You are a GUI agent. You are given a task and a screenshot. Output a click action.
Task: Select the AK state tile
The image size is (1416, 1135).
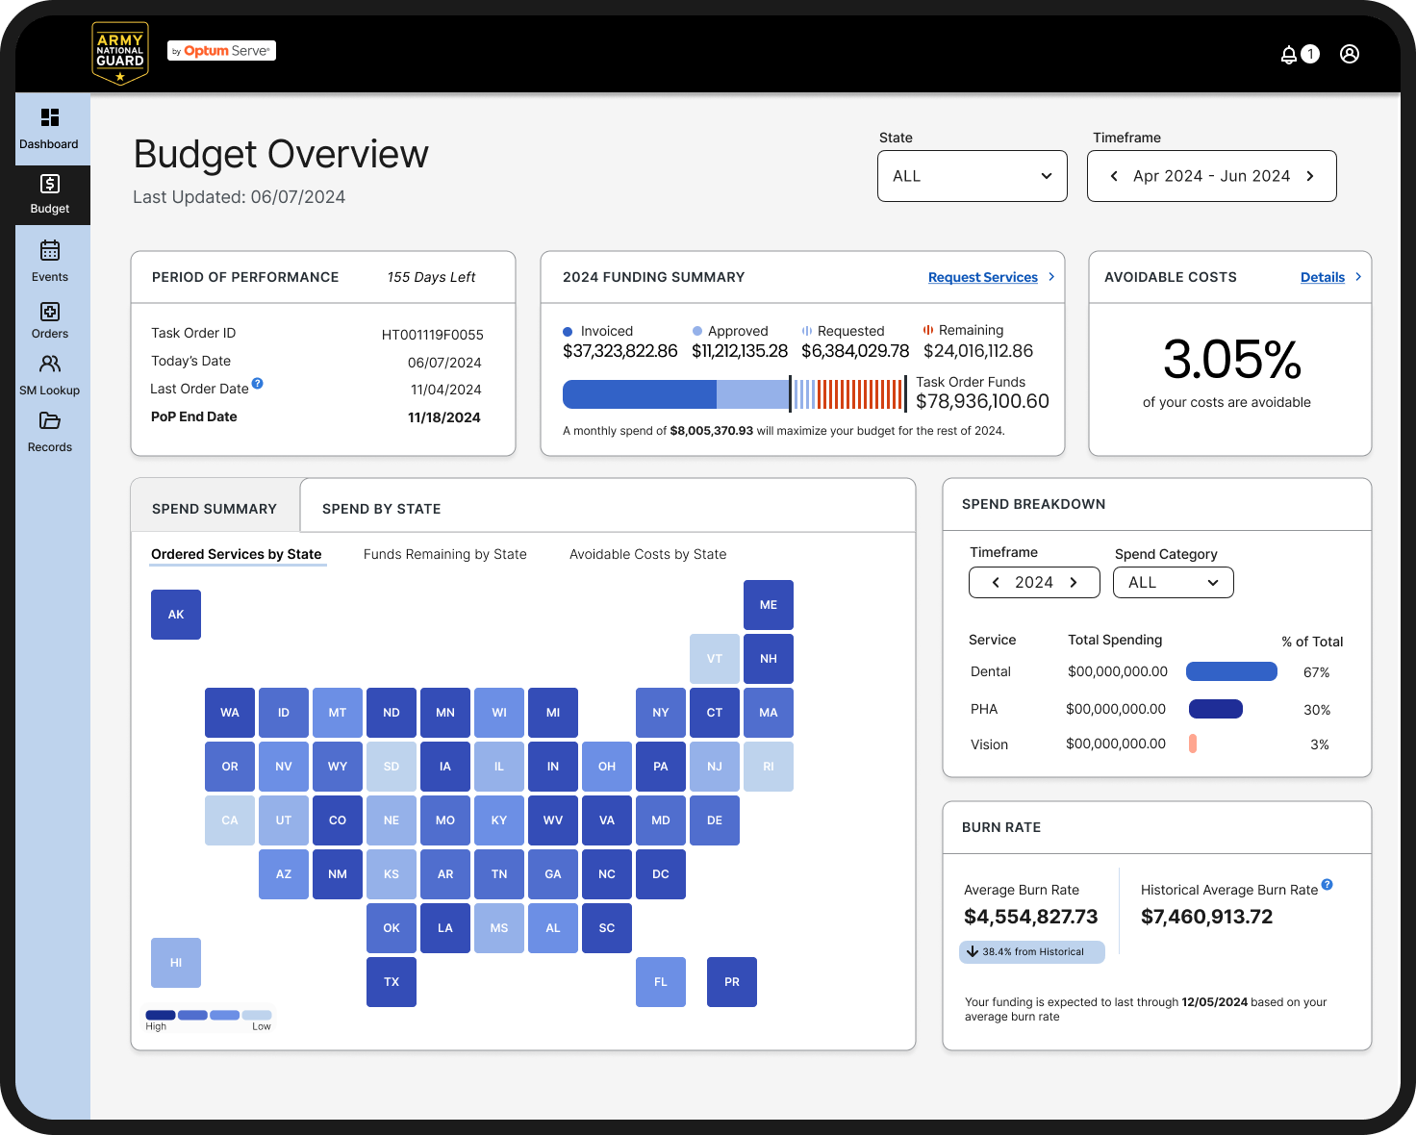[176, 615]
